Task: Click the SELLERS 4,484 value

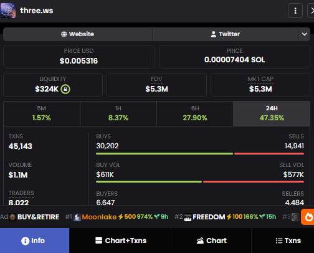Action: pos(295,203)
